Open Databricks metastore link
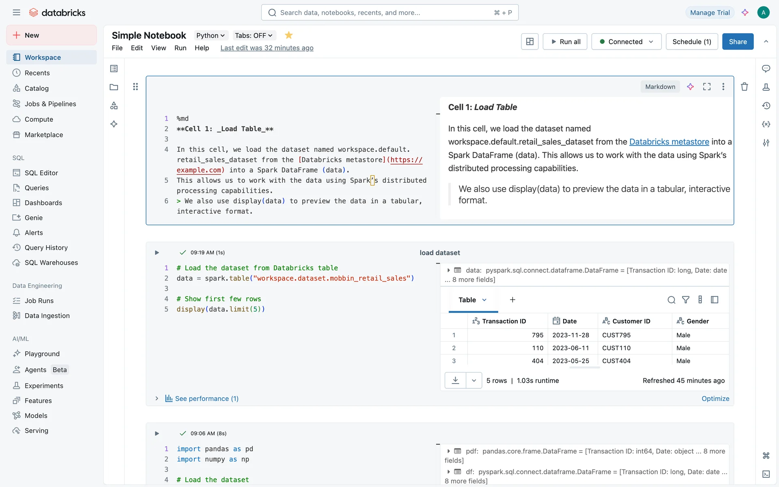Image resolution: width=779 pixels, height=487 pixels. point(669,142)
